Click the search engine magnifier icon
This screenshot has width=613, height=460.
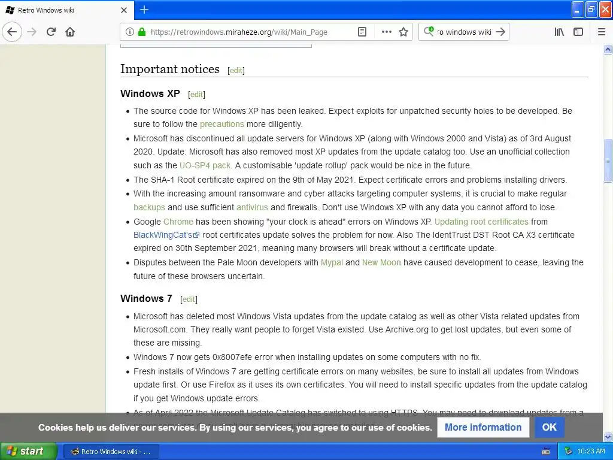[429, 31]
